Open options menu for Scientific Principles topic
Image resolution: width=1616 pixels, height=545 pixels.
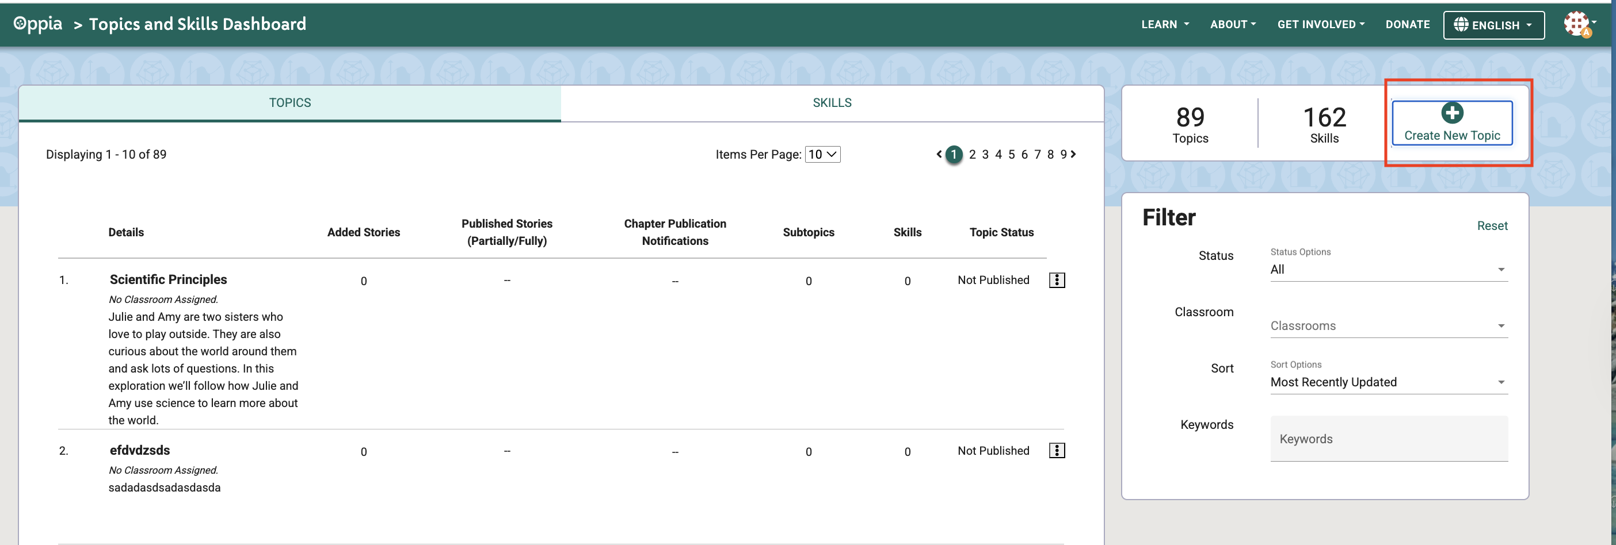pyautogui.click(x=1057, y=280)
